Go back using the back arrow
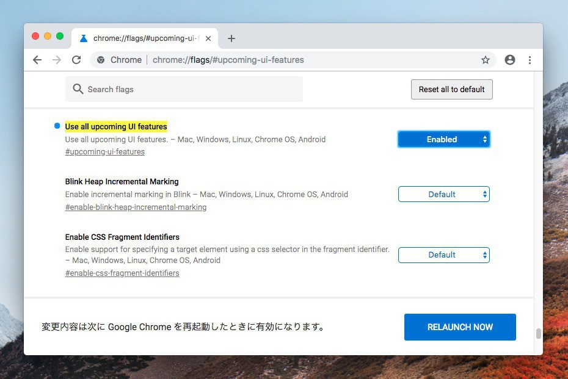 point(37,60)
